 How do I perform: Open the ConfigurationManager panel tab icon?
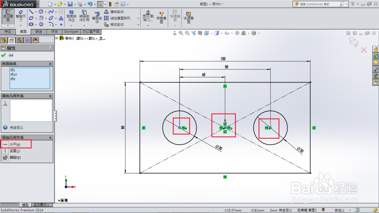(19, 40)
